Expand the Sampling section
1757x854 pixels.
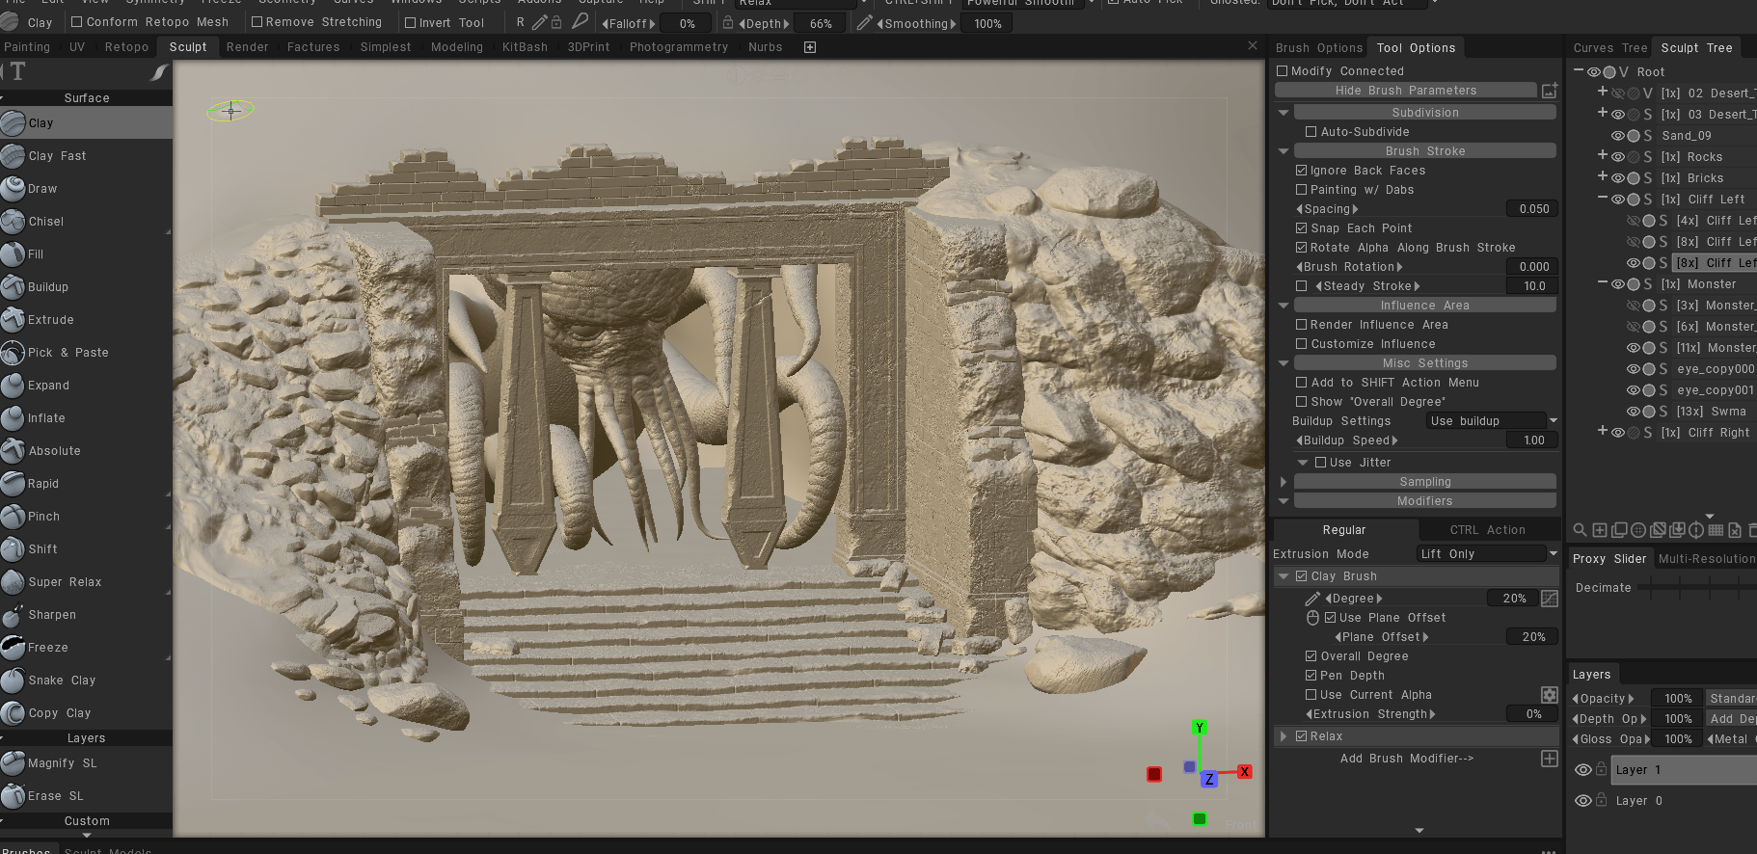[1284, 482]
